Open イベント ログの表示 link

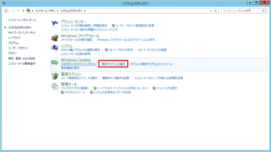coord(166,88)
